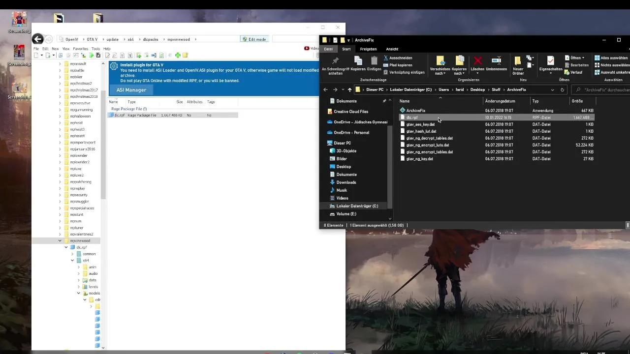Pin to quick access (An Schnellzugriff anheften)
Viewport: 630px width, 354px height.
pyautogui.click(x=335, y=65)
